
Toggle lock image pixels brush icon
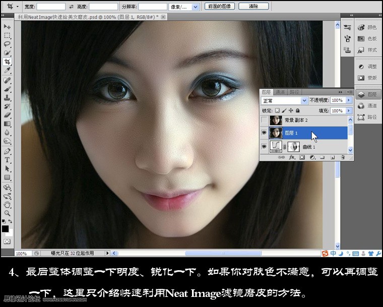click(284, 110)
